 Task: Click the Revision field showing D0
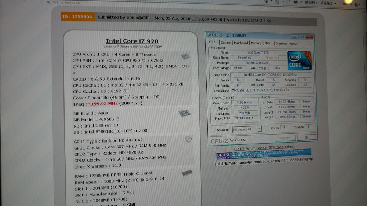pos(305,85)
